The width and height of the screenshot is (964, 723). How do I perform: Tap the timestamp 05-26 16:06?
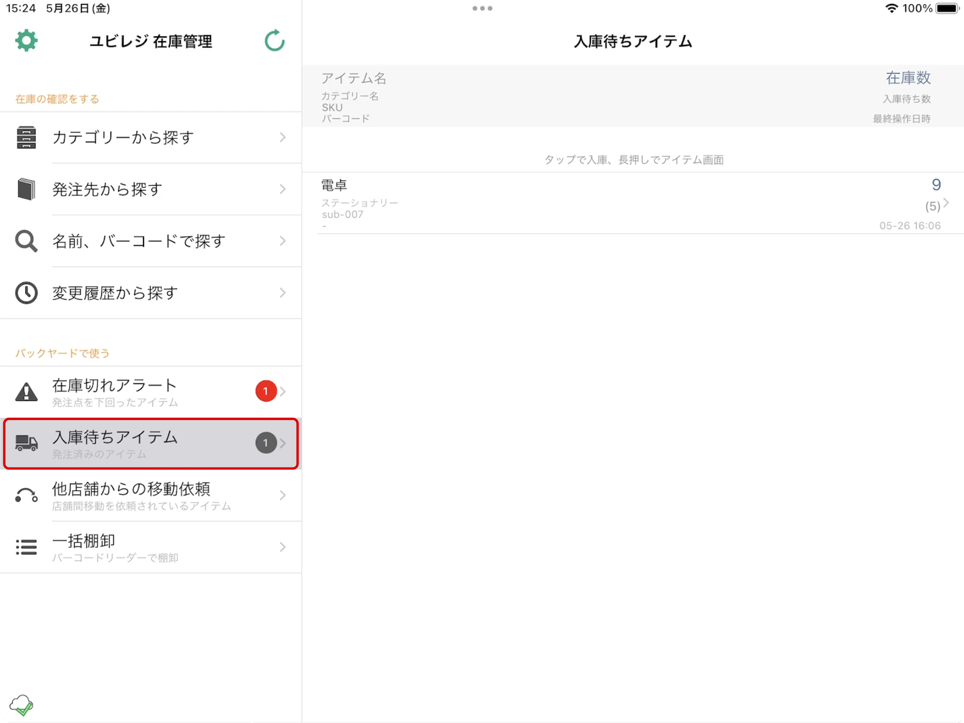(910, 226)
